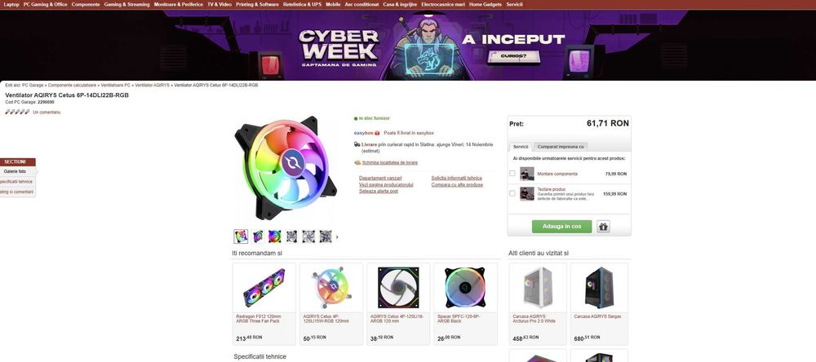The height and width of the screenshot is (362, 816).
Task: Switch to the Cumparat impreuna cu tab
Action: point(561,147)
